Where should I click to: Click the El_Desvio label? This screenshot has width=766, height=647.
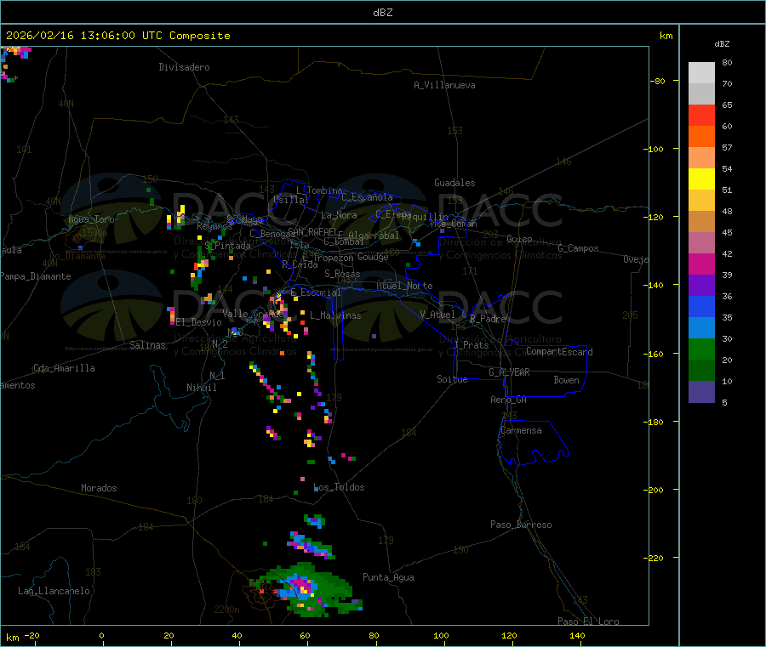click(x=199, y=322)
